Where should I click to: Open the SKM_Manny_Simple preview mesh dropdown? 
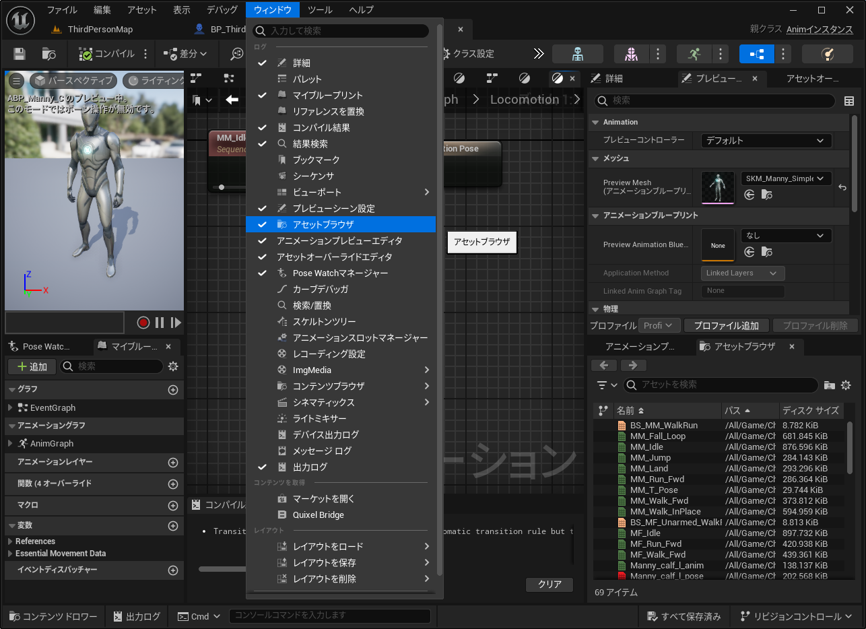click(x=787, y=178)
